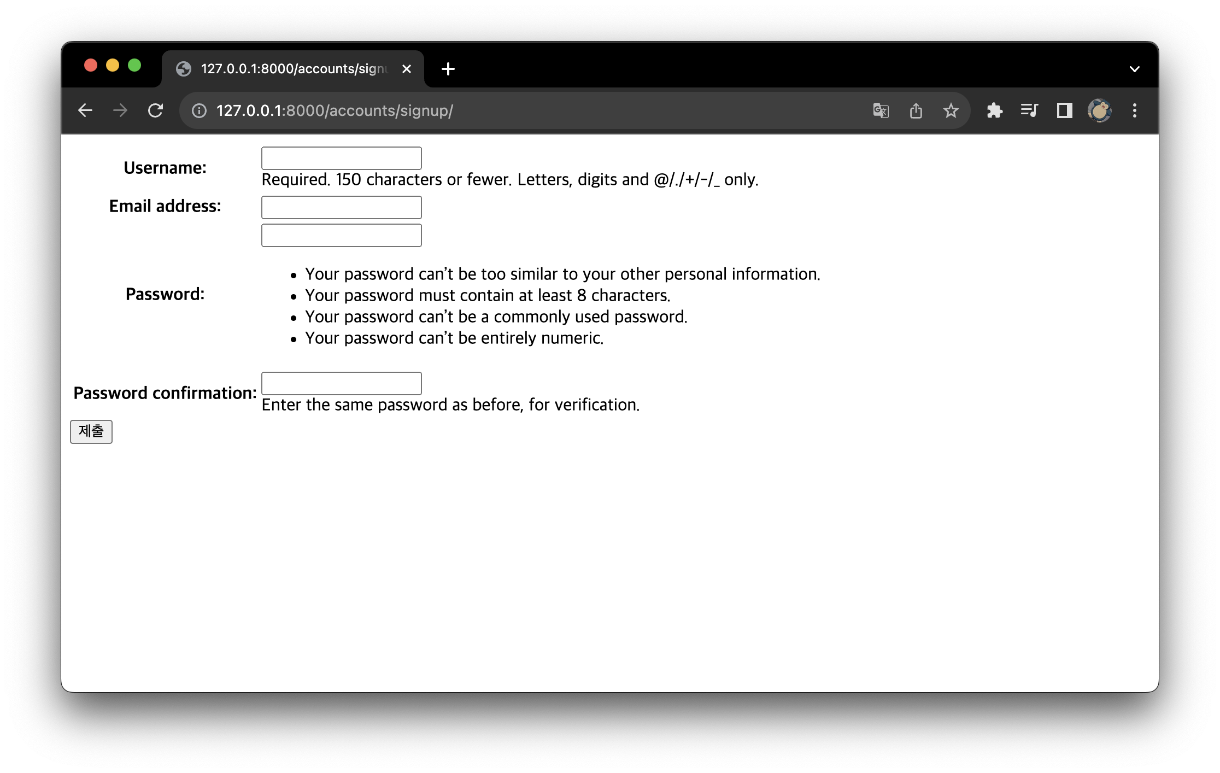Click into the Username field
1220x773 pixels.
click(x=342, y=158)
